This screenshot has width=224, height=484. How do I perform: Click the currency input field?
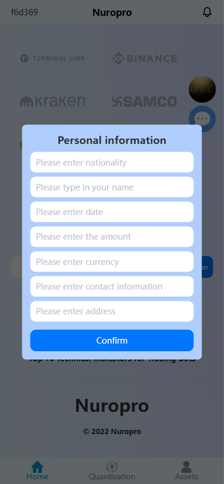[x=112, y=261]
